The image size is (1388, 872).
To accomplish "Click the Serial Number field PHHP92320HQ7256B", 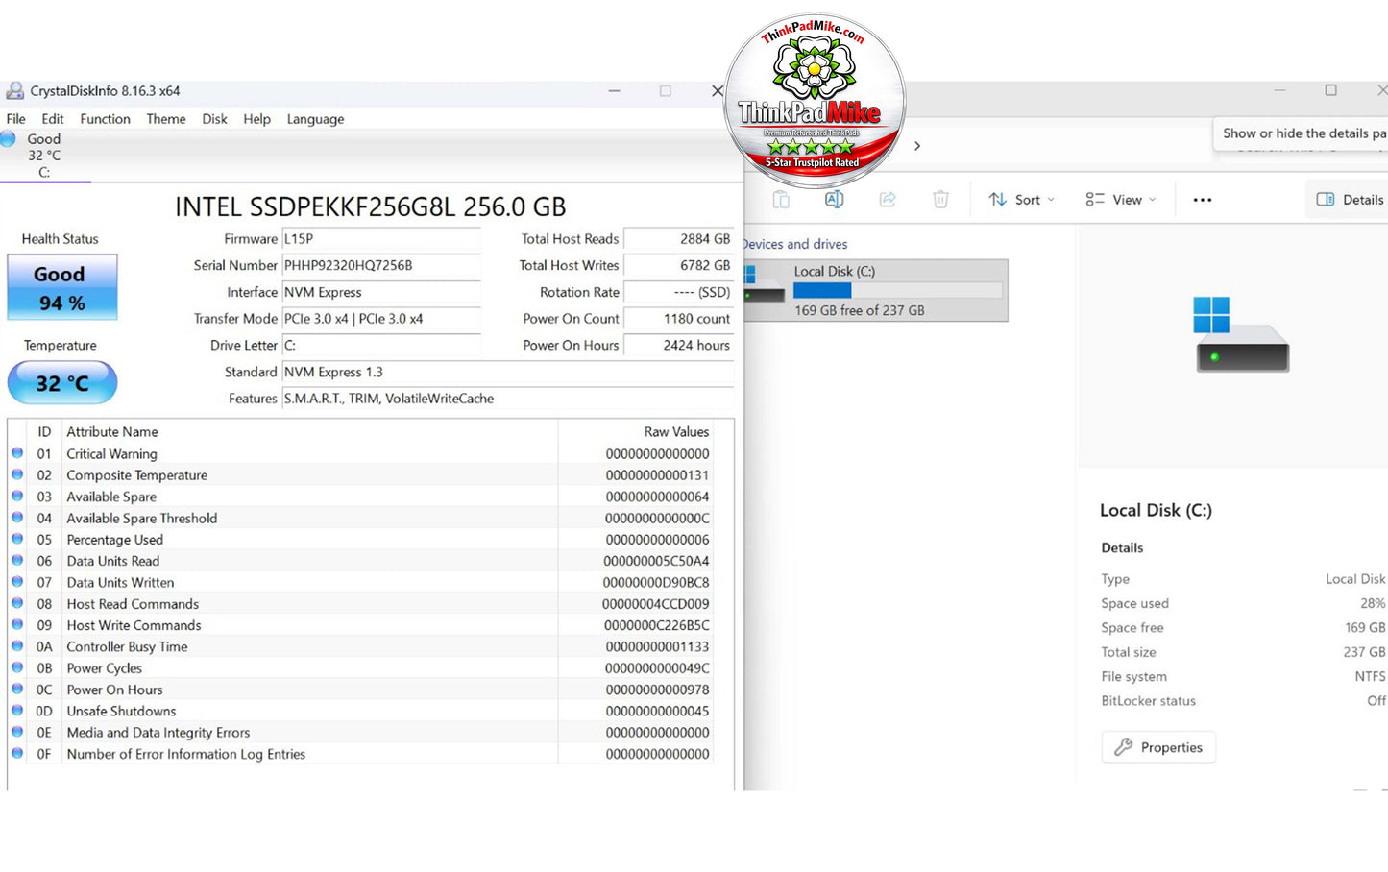I will [381, 265].
